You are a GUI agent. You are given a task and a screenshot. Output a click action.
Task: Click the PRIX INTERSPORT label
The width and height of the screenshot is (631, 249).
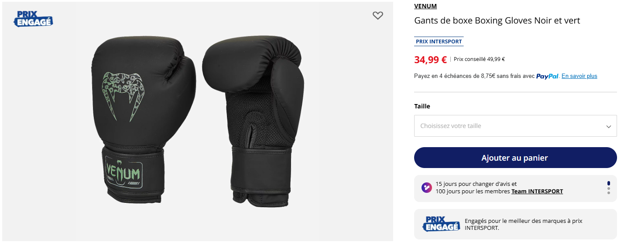coord(439,42)
